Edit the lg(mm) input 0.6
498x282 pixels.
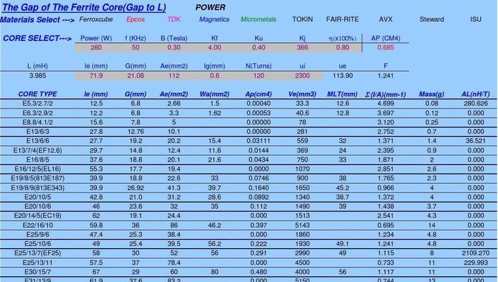pyautogui.click(x=214, y=75)
